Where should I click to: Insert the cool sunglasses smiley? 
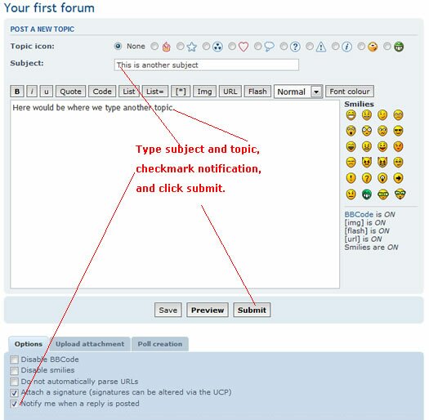pos(398,131)
